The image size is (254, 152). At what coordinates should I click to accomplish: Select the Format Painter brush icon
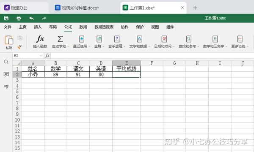(x=19, y=47)
